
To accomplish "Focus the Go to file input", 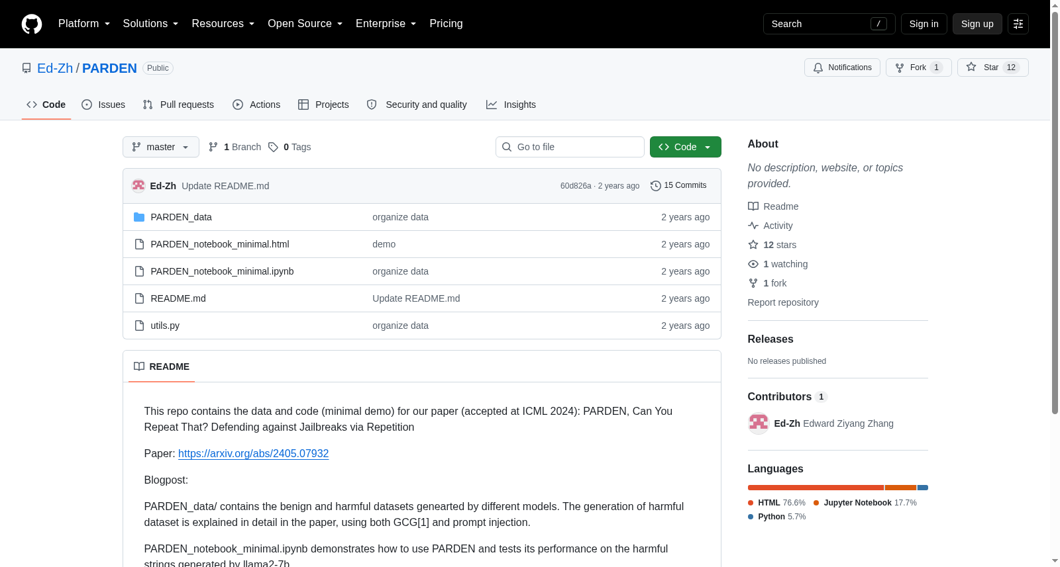I will tap(570, 147).
